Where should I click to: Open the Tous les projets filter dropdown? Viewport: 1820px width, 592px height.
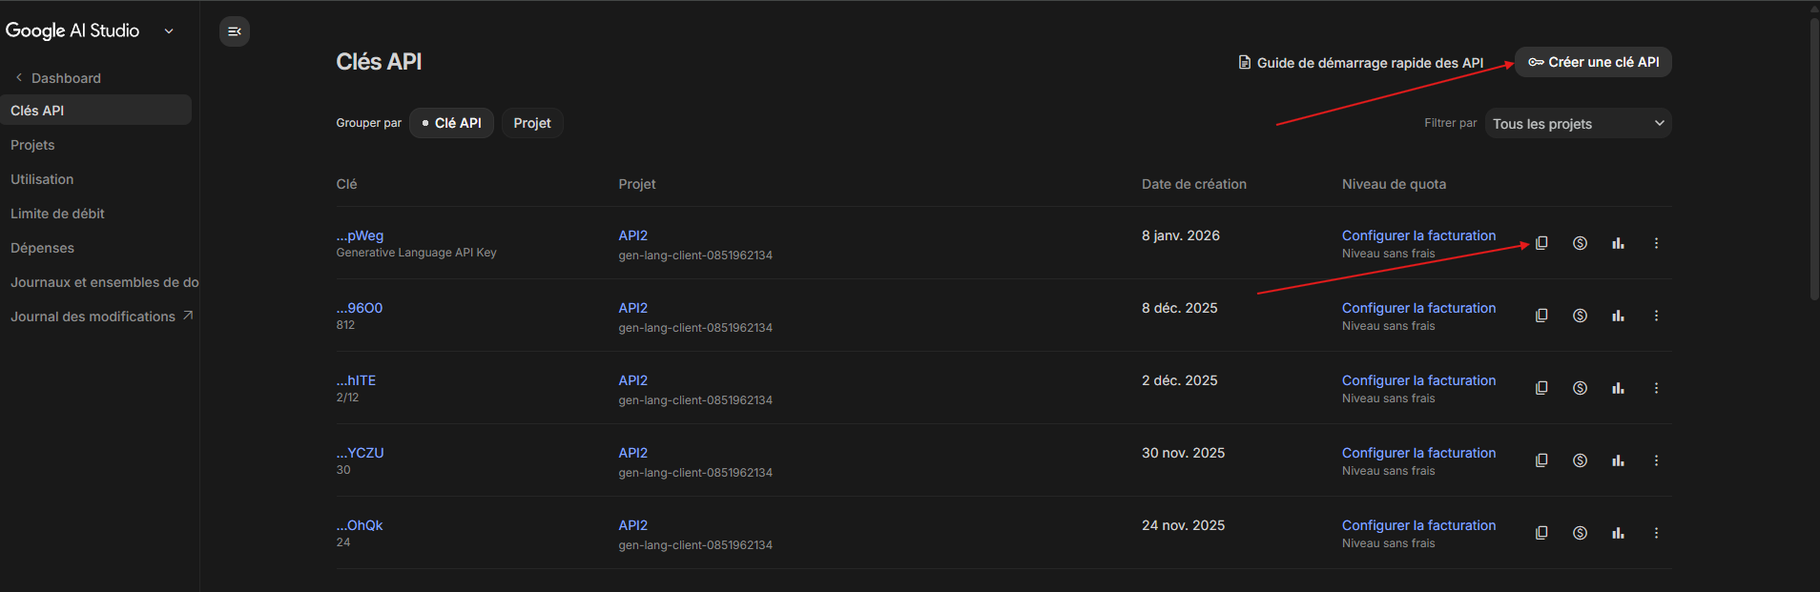(1578, 123)
